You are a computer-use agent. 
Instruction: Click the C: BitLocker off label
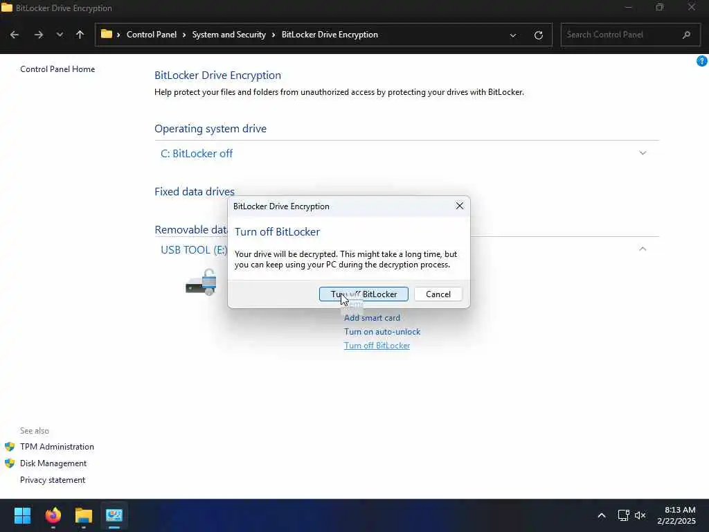[197, 153]
